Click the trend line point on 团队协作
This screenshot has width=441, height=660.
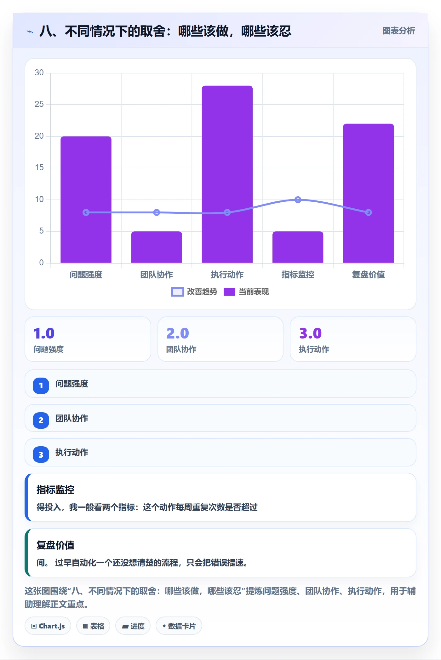click(157, 212)
